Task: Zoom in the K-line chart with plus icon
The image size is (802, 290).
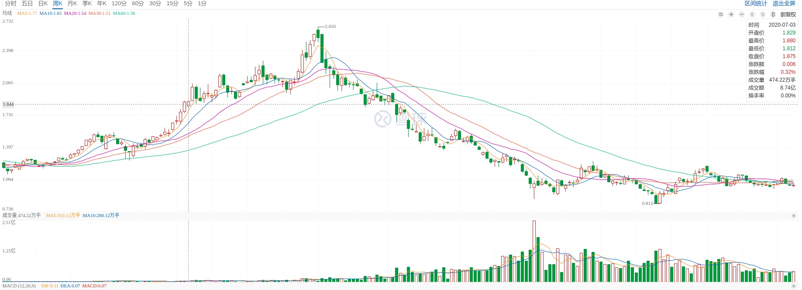Action: click(731, 14)
